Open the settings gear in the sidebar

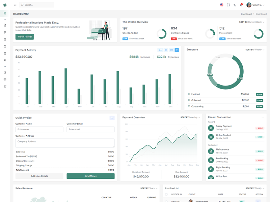pos(5,79)
